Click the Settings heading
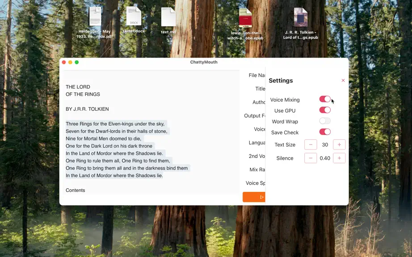 (x=281, y=80)
